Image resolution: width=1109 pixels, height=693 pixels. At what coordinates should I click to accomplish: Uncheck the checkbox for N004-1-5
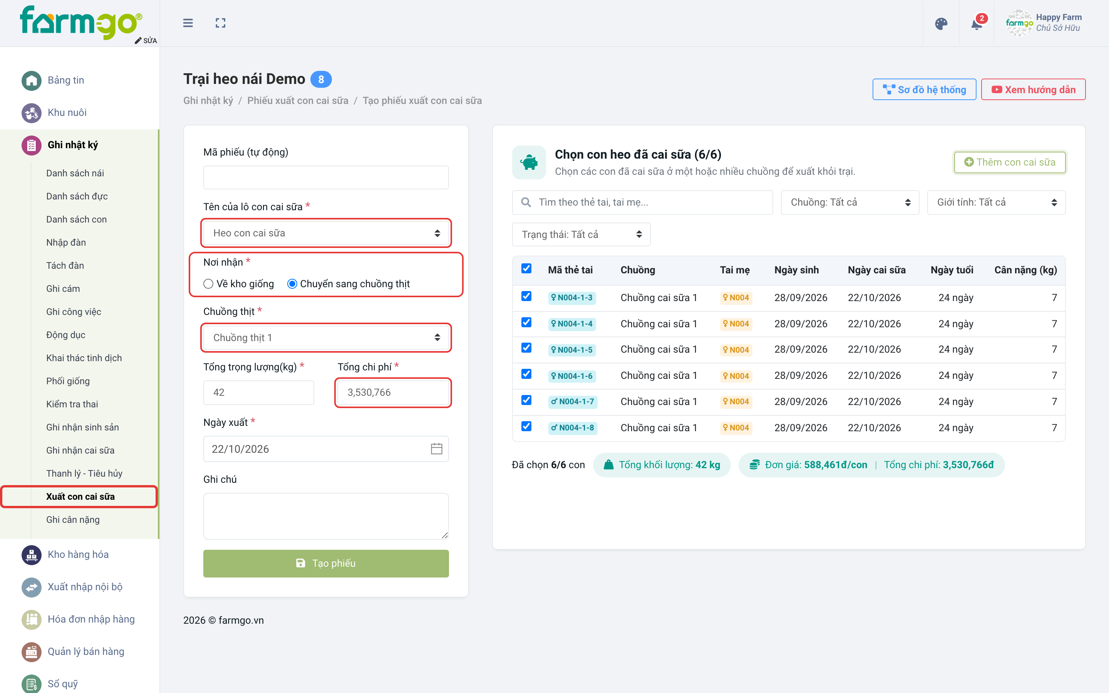[x=526, y=348]
